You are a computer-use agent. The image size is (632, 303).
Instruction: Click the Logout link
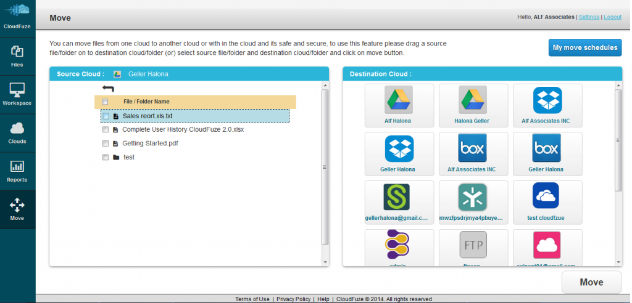coord(612,17)
